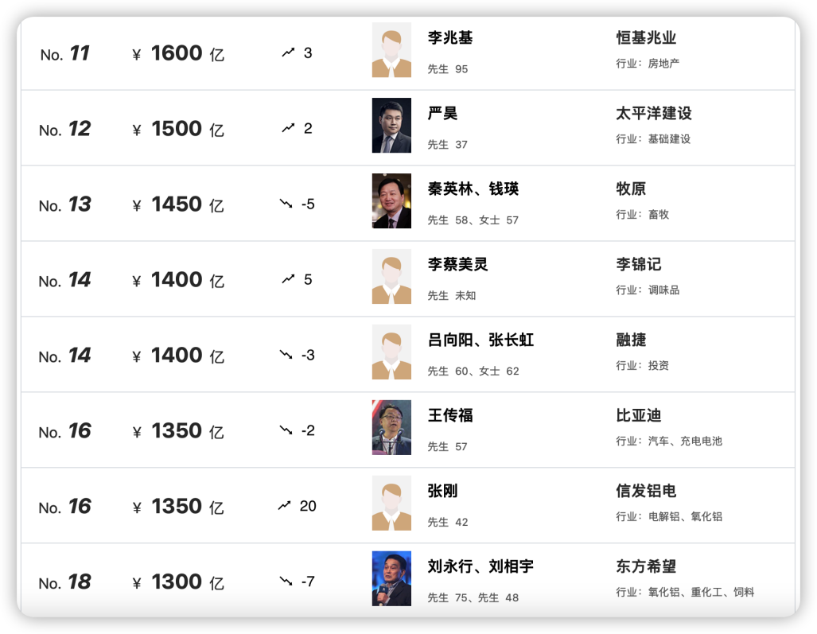This screenshot has width=817, height=634.
Task: Click the downward trend arrow for 秦英林、钱瑛
Action: [x=286, y=204]
